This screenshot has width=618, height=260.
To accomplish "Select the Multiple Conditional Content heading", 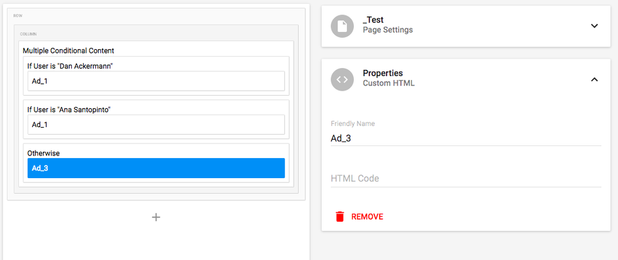I will 68,50.
